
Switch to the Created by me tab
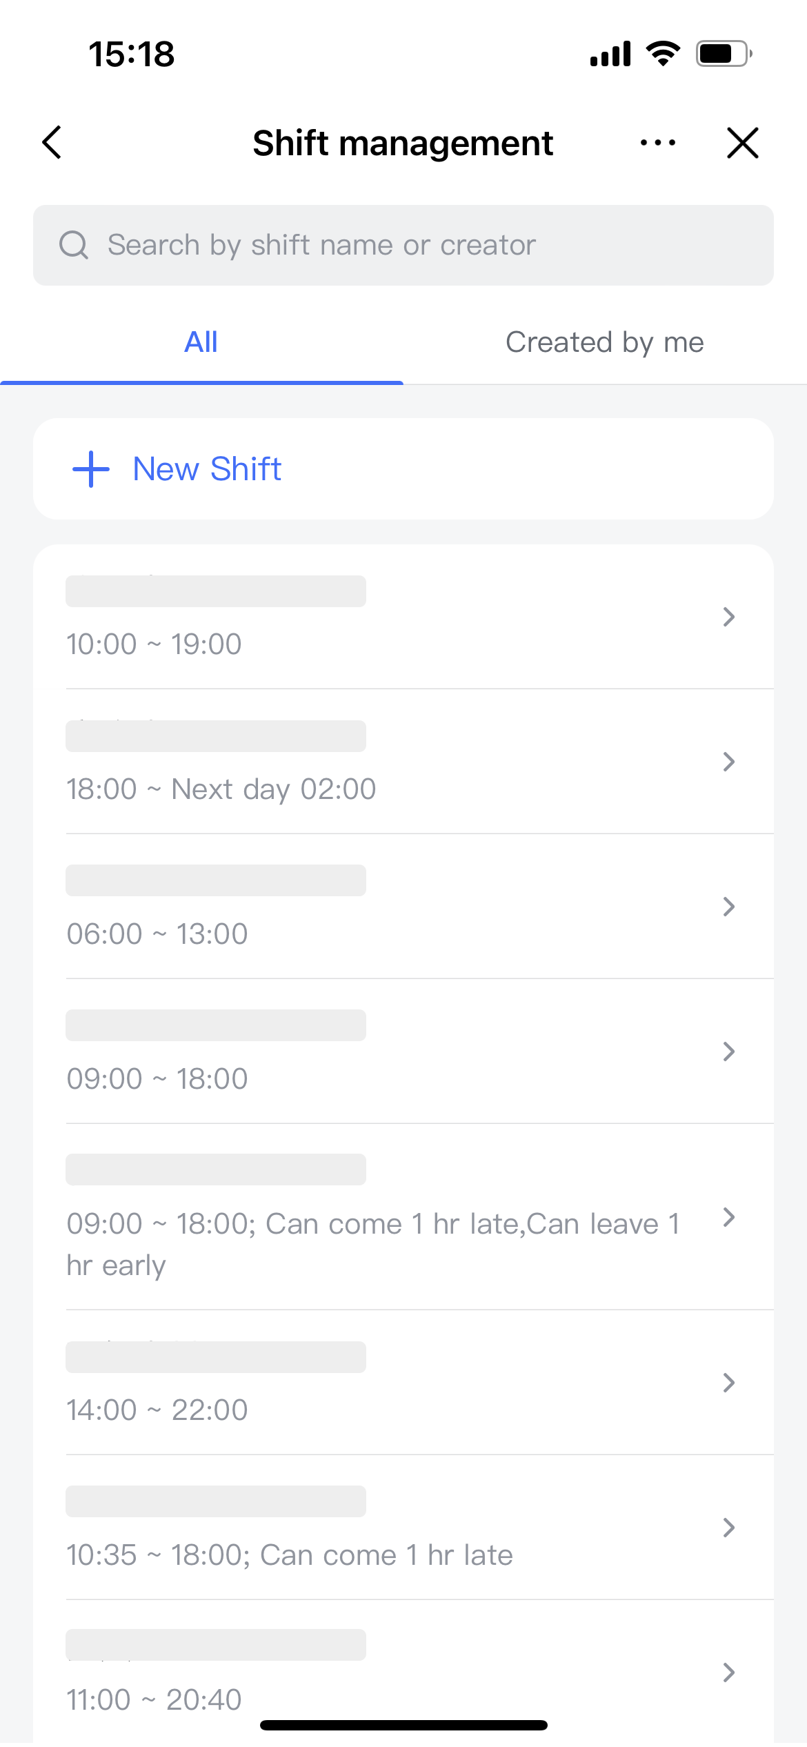pyautogui.click(x=604, y=342)
